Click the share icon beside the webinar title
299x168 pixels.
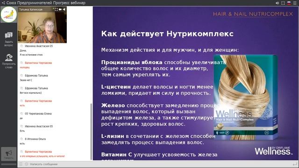(3, 3)
